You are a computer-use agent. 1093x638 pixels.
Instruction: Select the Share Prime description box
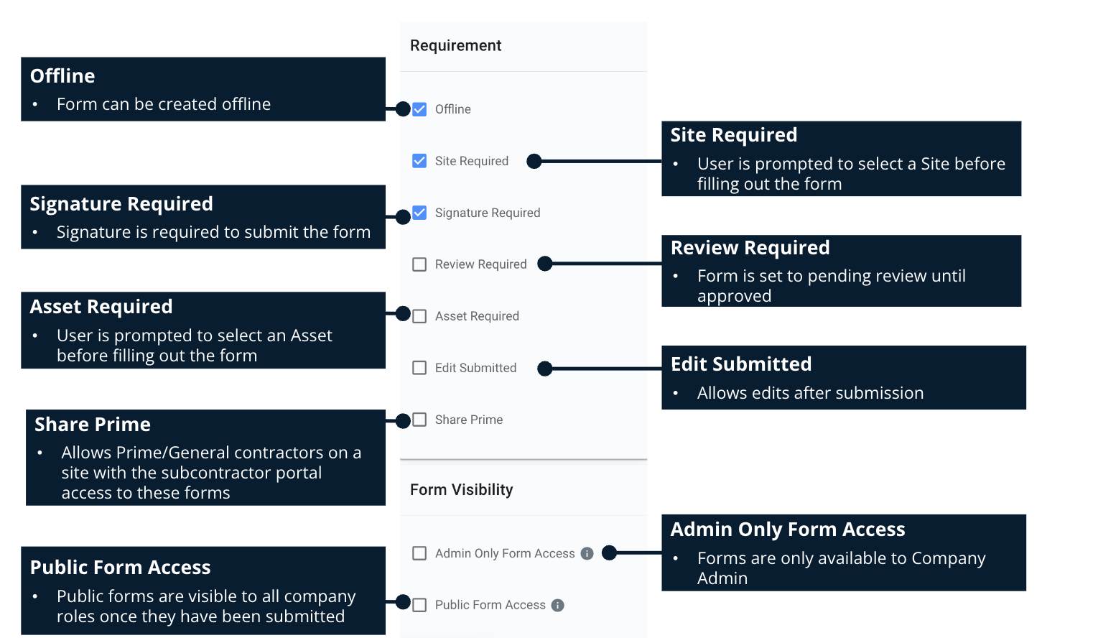205,458
